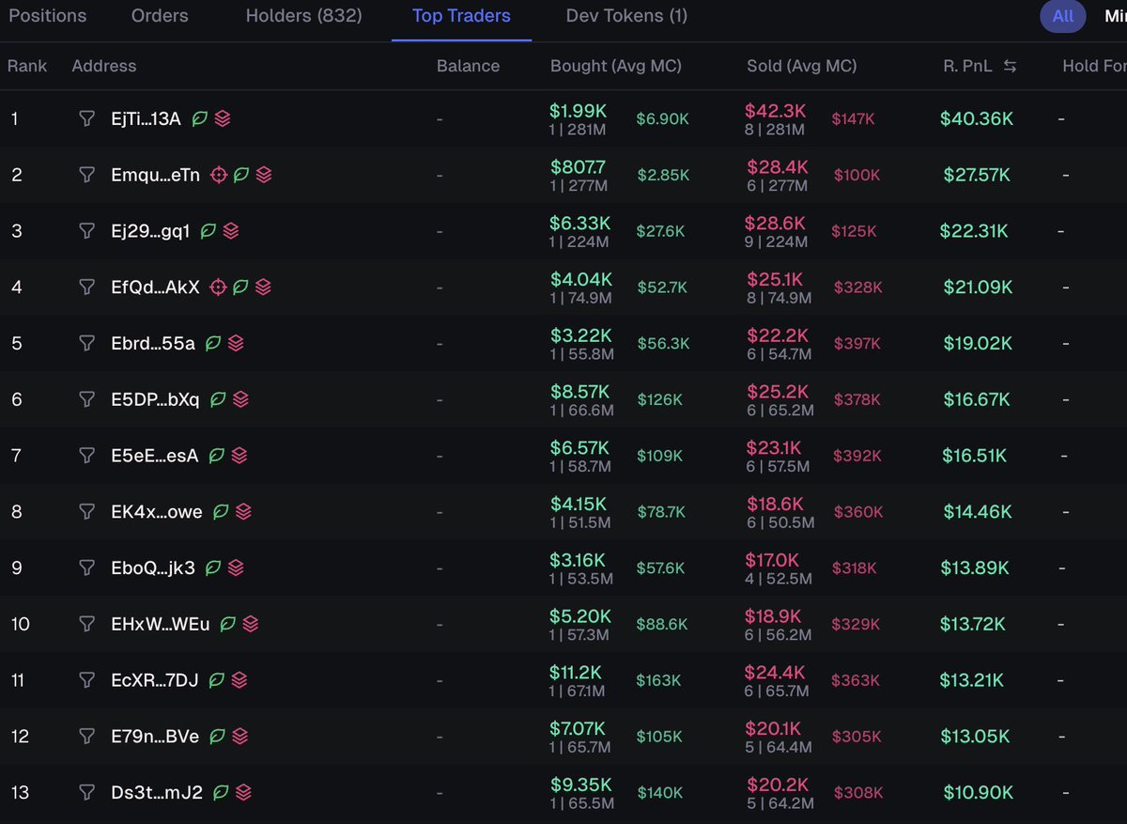This screenshot has height=824, width=1127.
Task: Click pink stack icon next to EcXR...7DJ
Action: coord(239,680)
